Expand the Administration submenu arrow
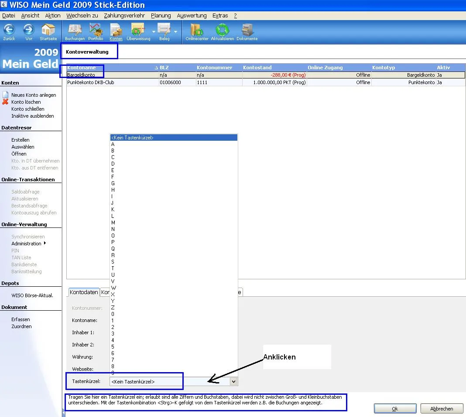Viewport: 466px width, 417px height. [45, 243]
